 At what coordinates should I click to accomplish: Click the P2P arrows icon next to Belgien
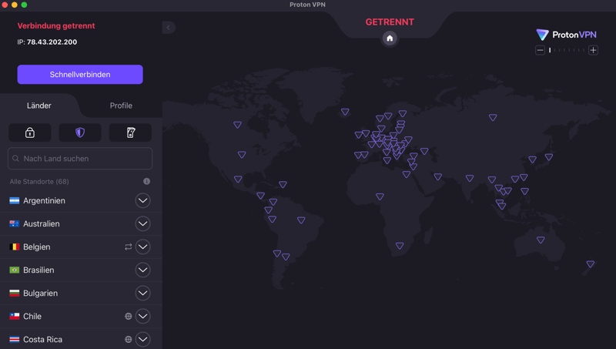point(129,247)
